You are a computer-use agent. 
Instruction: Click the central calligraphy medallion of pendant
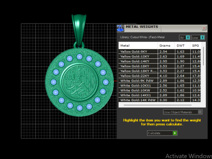click(x=79, y=83)
